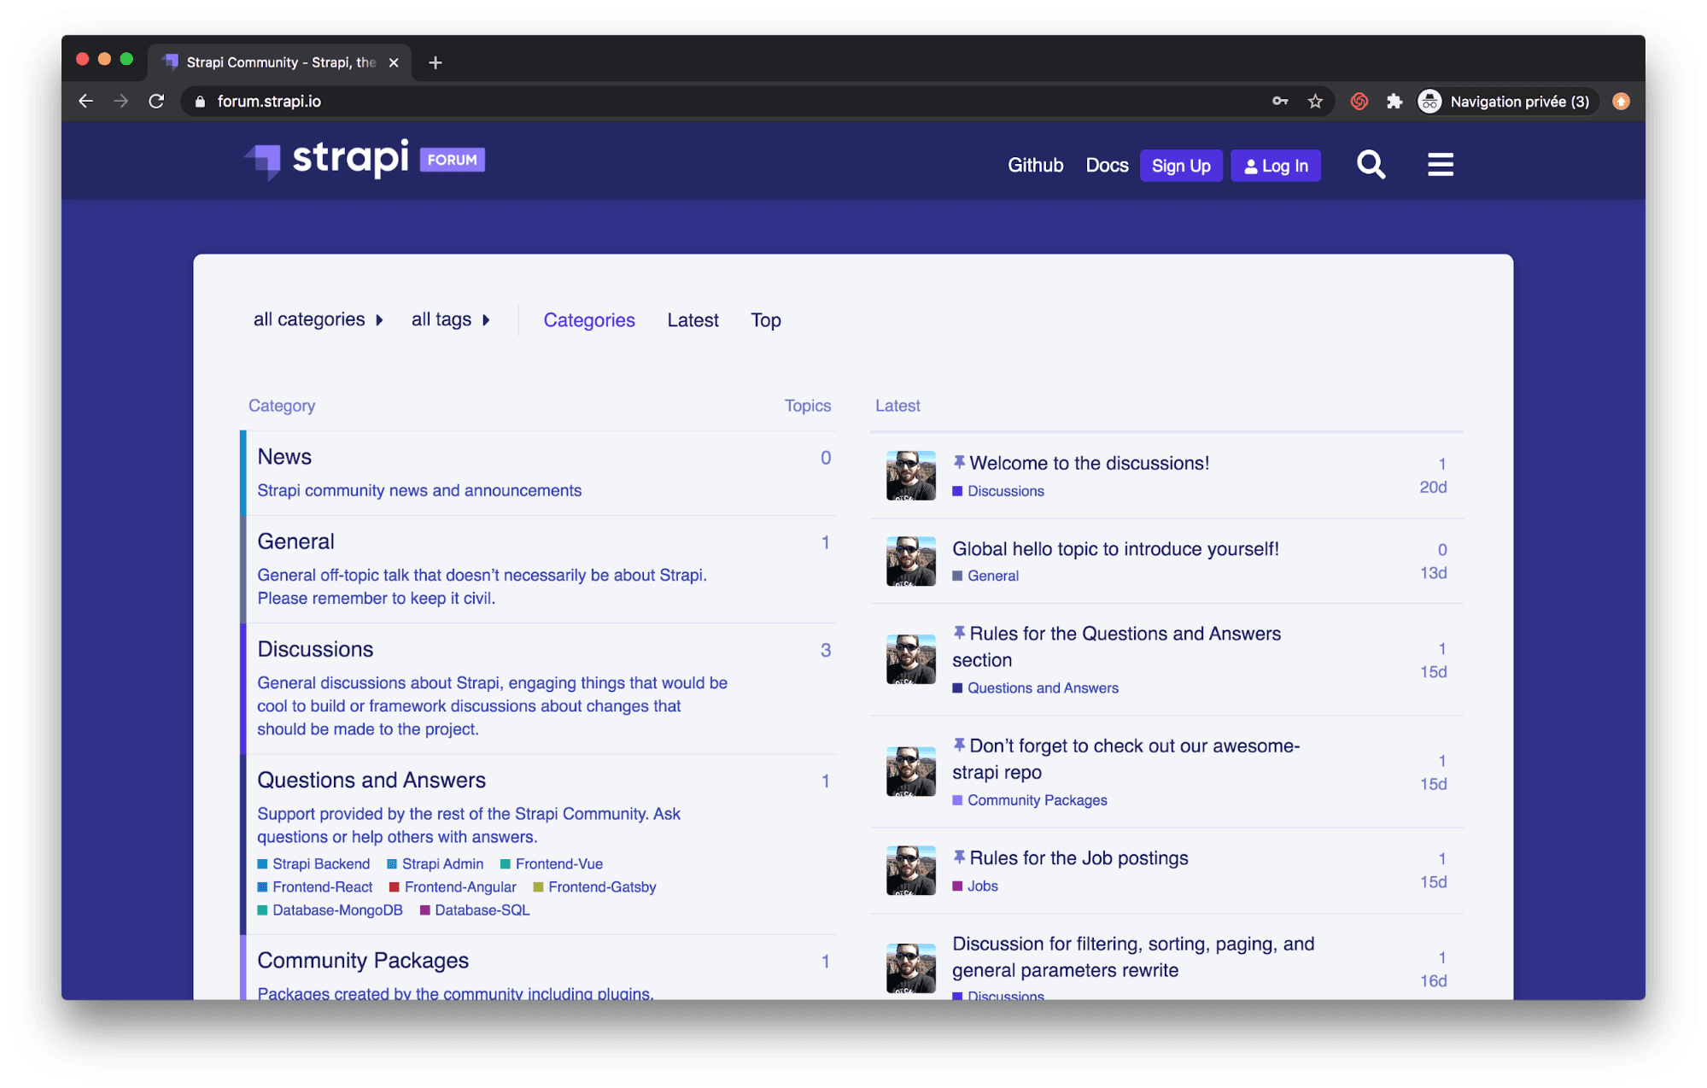Click avatar beside Welcome to the discussions
The height and width of the screenshot is (1088, 1707).
(x=910, y=475)
